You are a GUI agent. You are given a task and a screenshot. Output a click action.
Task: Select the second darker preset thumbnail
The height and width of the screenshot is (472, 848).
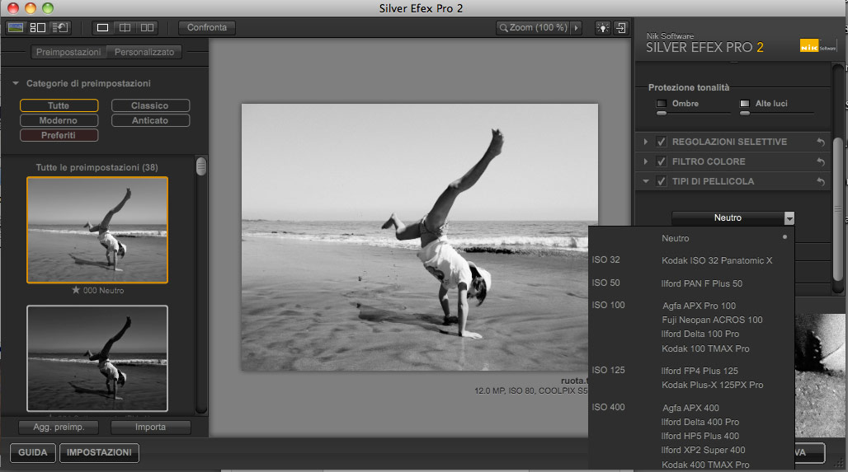(97, 358)
